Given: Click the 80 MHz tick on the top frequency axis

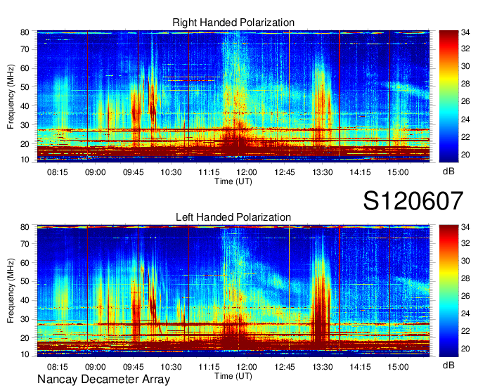Looking at the screenshot, I should (25, 32).
